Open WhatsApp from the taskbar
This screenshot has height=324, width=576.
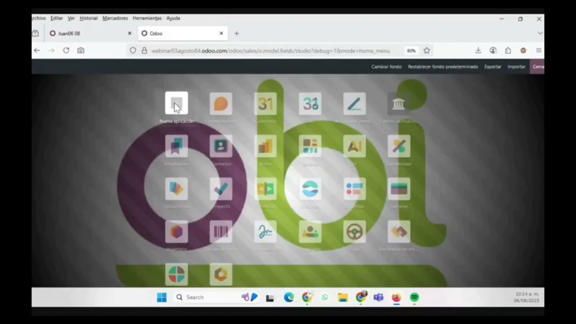[x=325, y=297]
